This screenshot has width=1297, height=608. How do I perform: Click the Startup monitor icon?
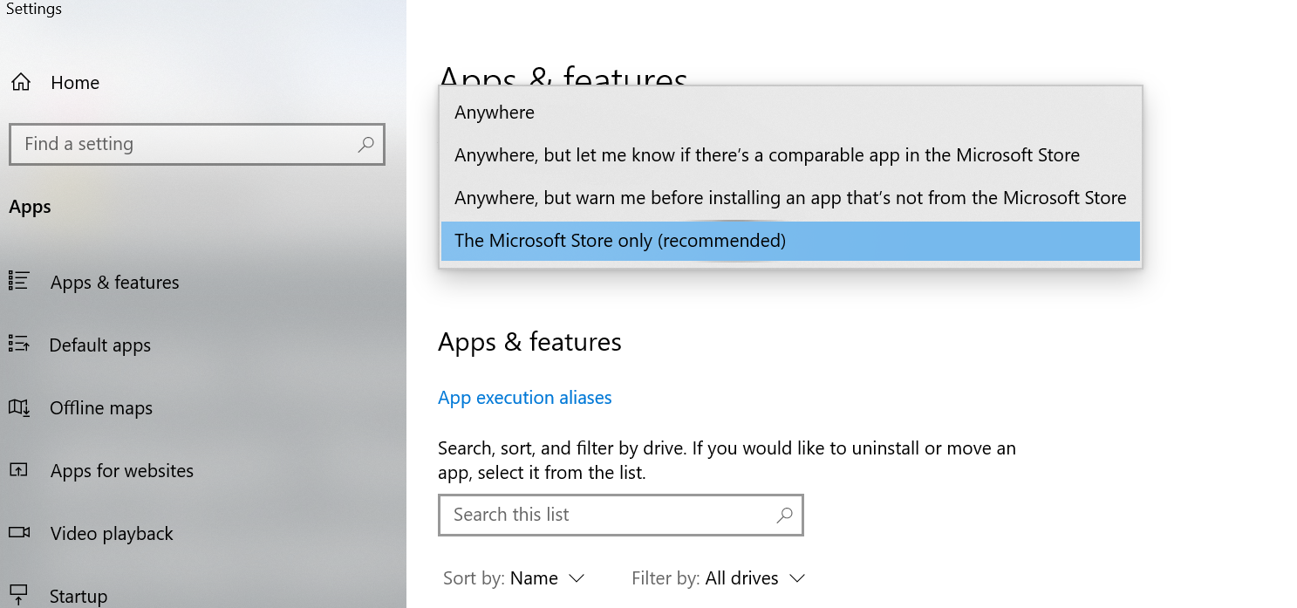18,595
